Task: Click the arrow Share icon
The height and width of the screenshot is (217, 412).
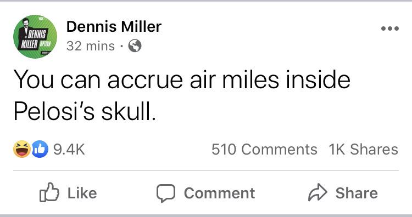Action: (x=318, y=192)
